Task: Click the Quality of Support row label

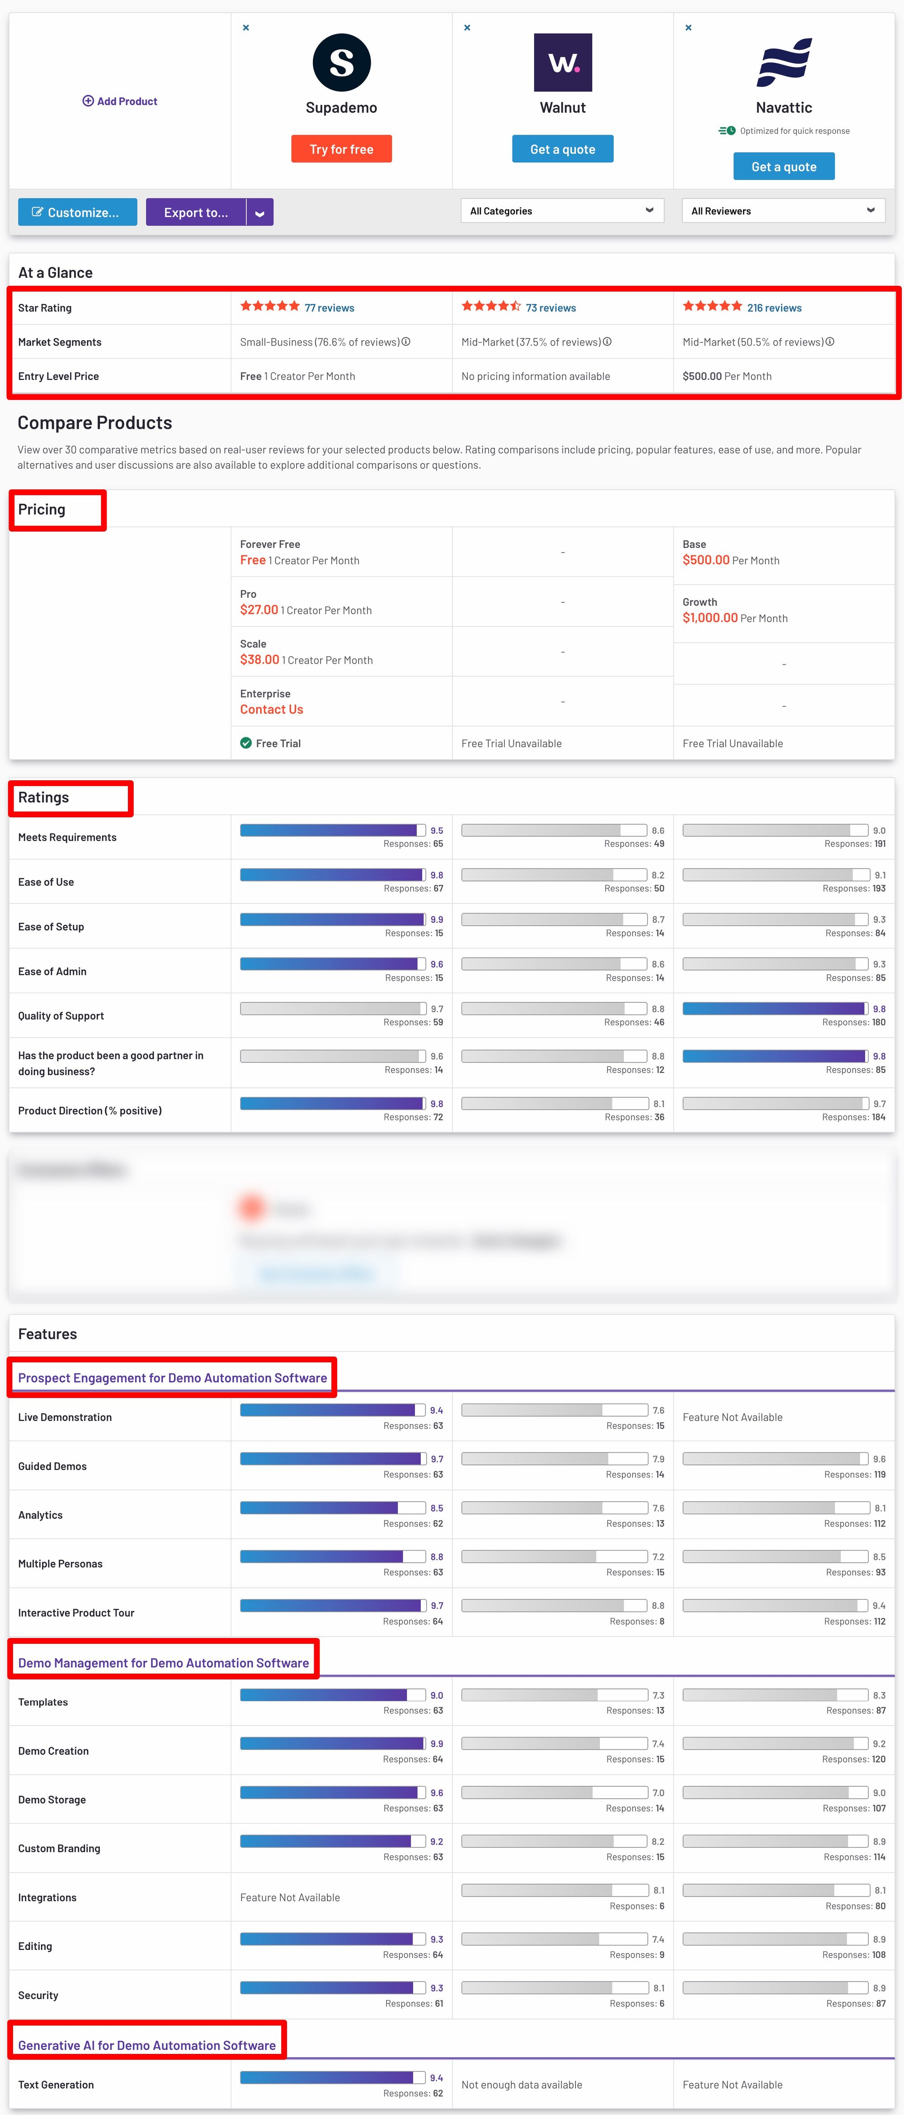Action: click(x=61, y=1015)
